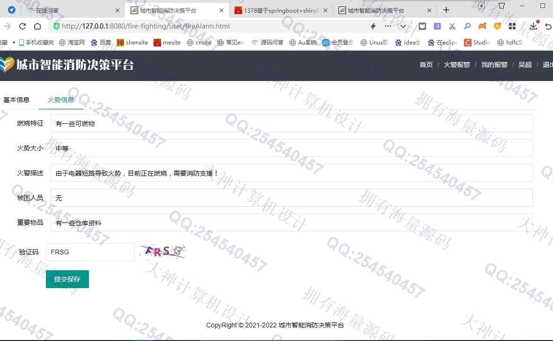Click the scissors screenshot tool icon
The width and height of the screenshot is (553, 341).
[452, 26]
